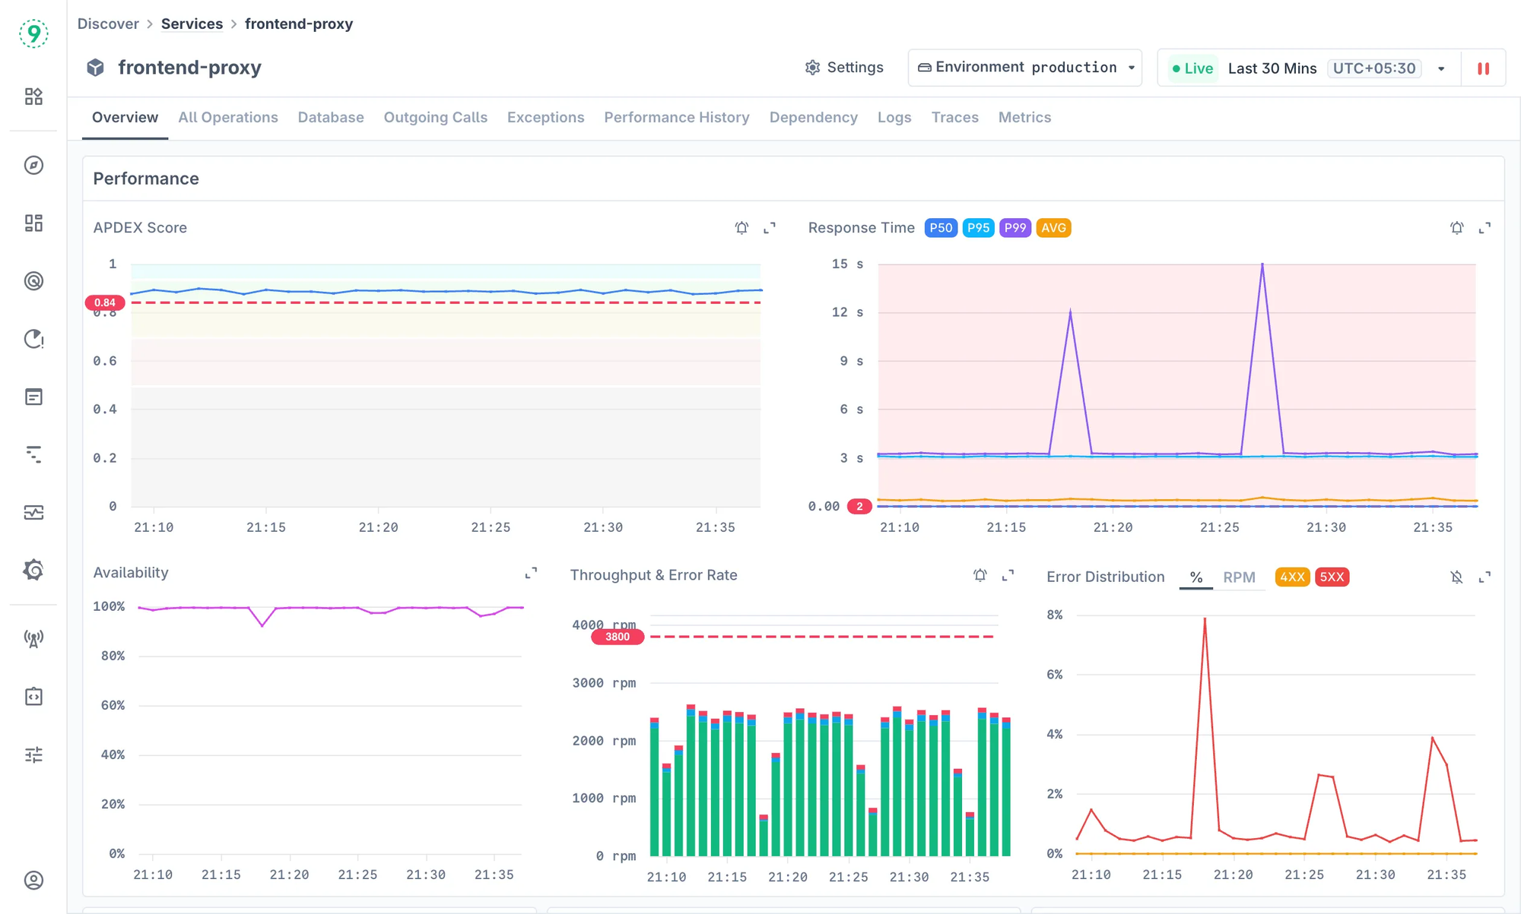This screenshot has height=914, width=1521.
Task: Switch to the Exceptions tab
Action: (545, 117)
